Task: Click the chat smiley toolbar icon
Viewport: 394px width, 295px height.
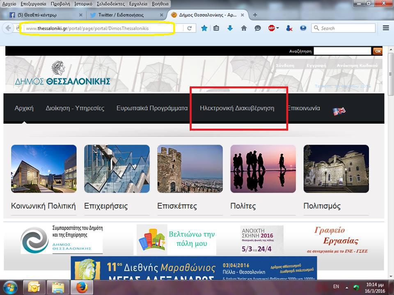Action: click(x=258, y=28)
